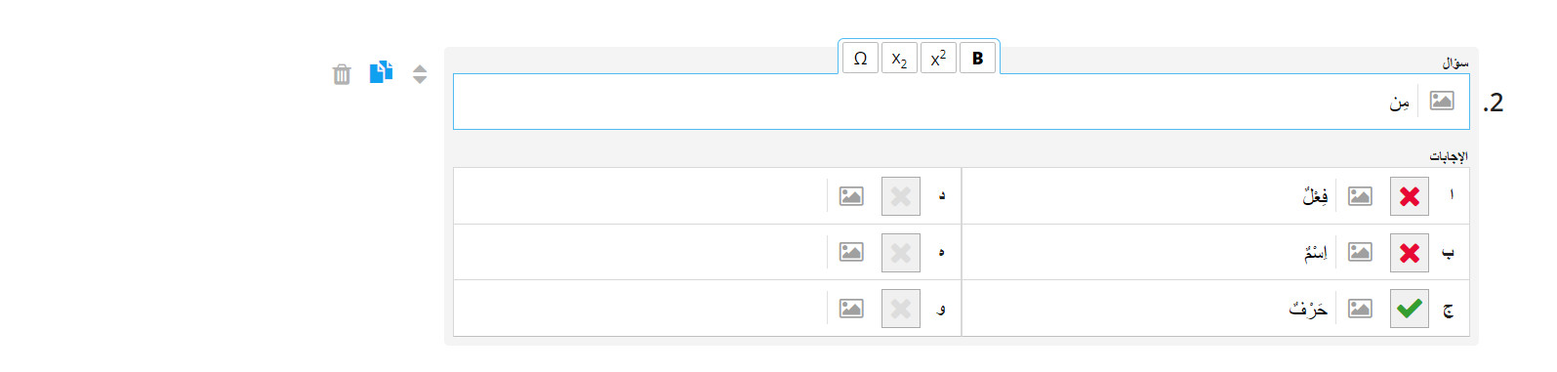Add image to the question field
This screenshot has height=372, width=1557.
tap(1442, 101)
